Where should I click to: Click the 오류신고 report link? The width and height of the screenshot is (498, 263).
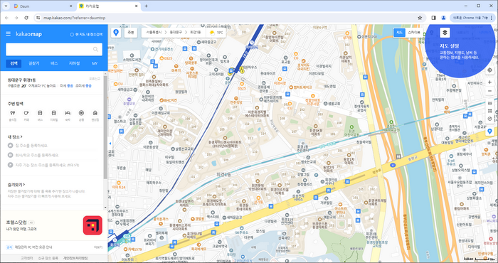[x=95, y=78]
